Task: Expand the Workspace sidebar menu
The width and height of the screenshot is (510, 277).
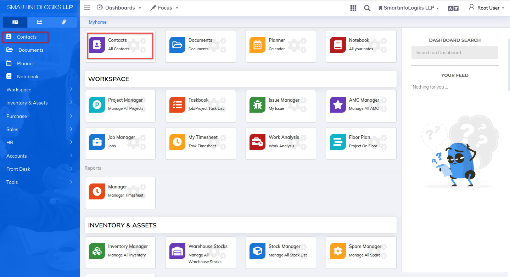Action: coord(40,90)
